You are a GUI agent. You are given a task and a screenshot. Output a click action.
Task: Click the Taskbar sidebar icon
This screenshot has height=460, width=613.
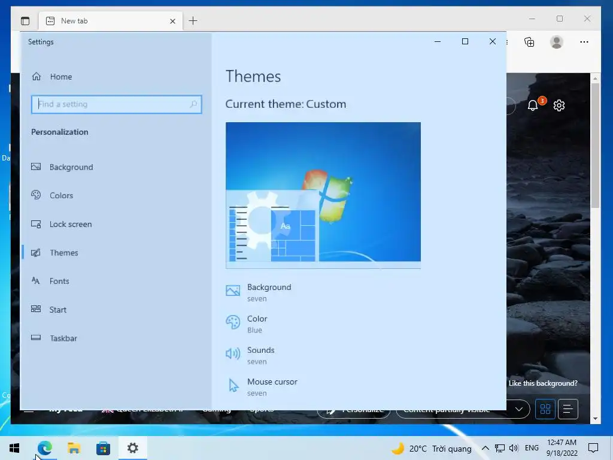click(36, 338)
